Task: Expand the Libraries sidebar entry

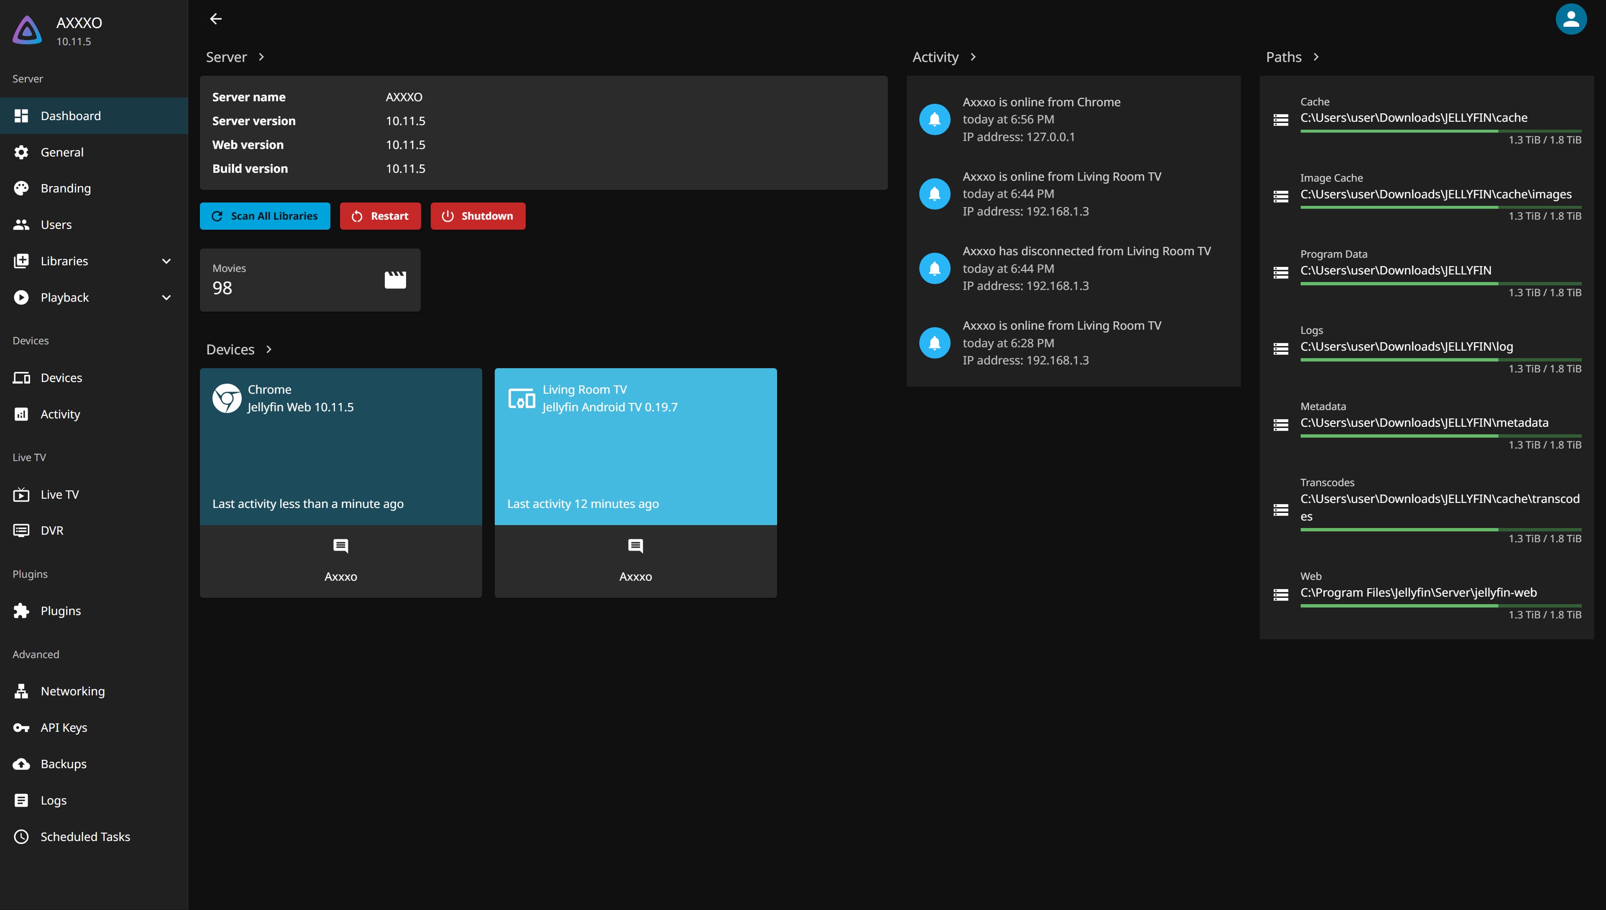Action: coord(166,261)
